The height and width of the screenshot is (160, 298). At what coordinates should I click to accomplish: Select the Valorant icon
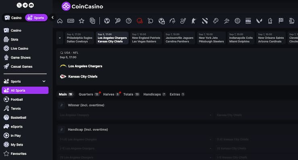tap(259, 21)
